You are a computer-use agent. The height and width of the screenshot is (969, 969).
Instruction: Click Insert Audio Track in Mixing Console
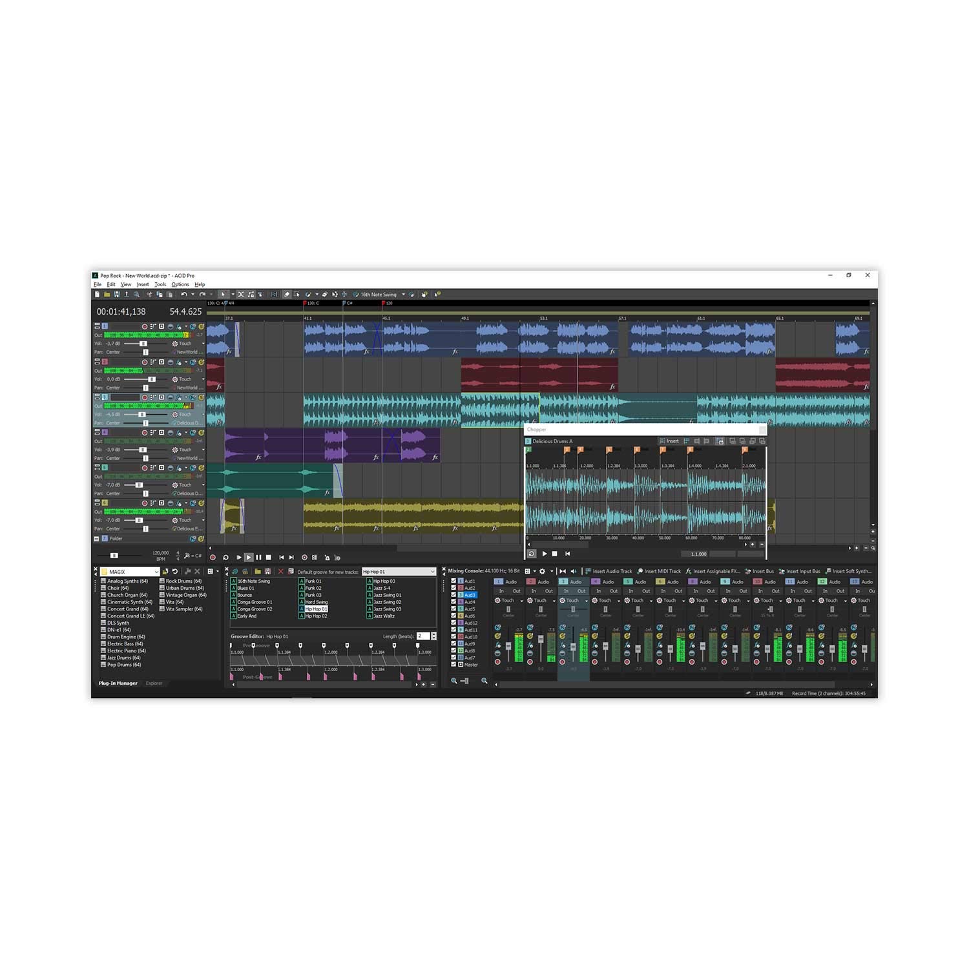click(609, 571)
